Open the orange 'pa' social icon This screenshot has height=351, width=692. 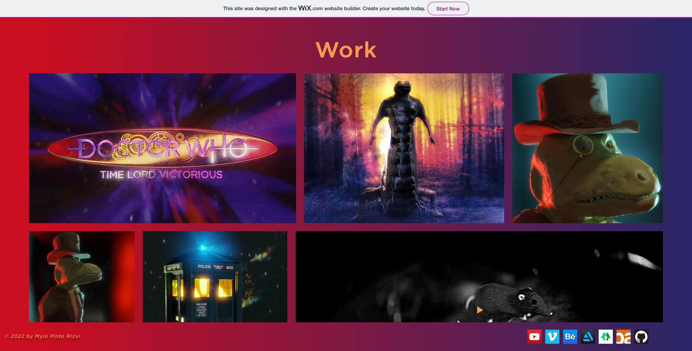(x=623, y=337)
